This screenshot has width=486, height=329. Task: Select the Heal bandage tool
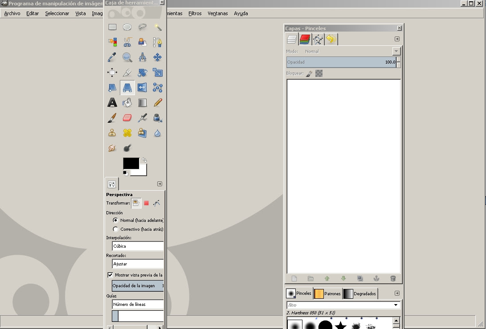[127, 133]
